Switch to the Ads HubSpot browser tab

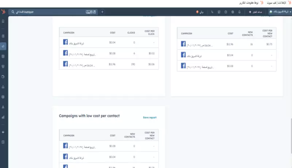[x=279, y=3]
